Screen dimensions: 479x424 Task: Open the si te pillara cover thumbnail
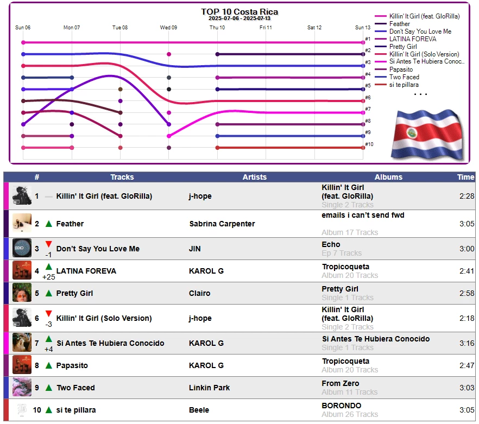pyautogui.click(x=22, y=409)
